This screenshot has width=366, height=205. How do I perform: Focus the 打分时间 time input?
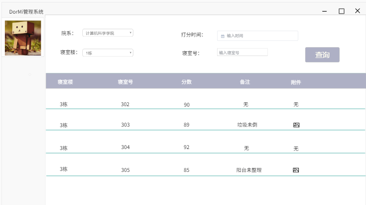coord(260,36)
